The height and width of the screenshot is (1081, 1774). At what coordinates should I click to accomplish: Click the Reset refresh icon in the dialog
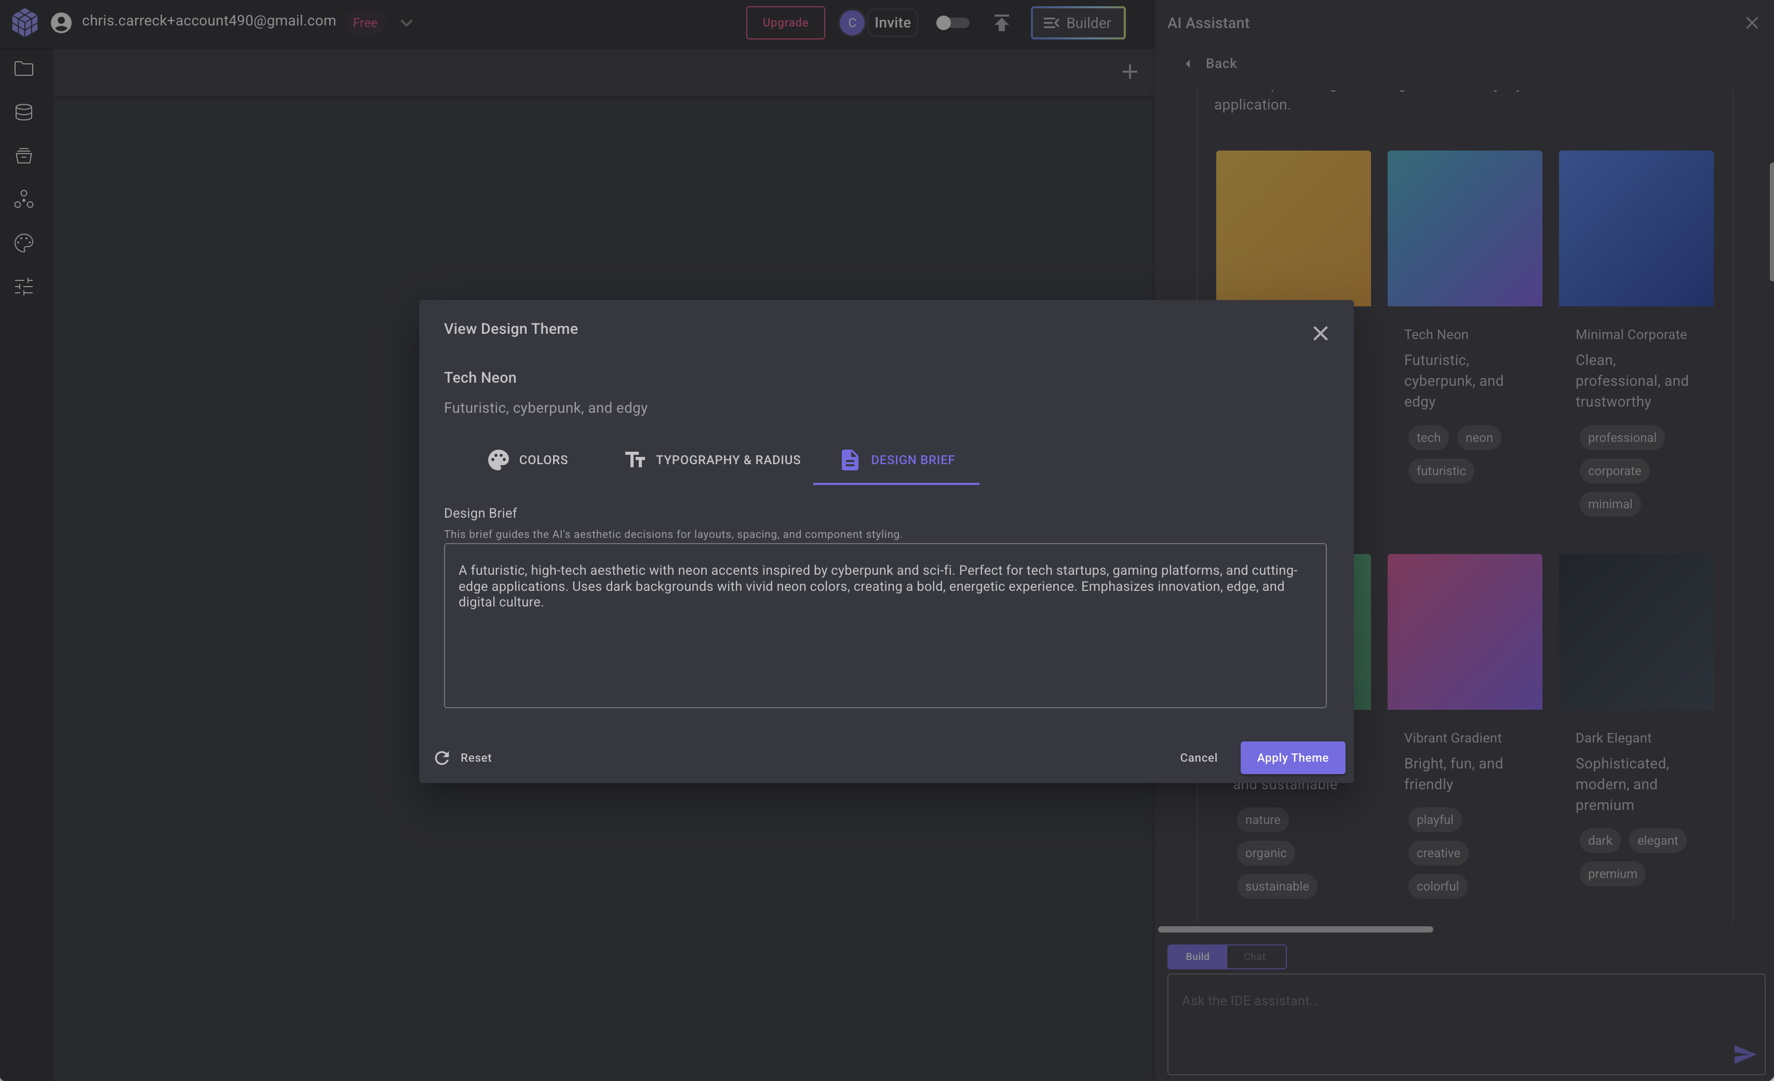point(442,757)
